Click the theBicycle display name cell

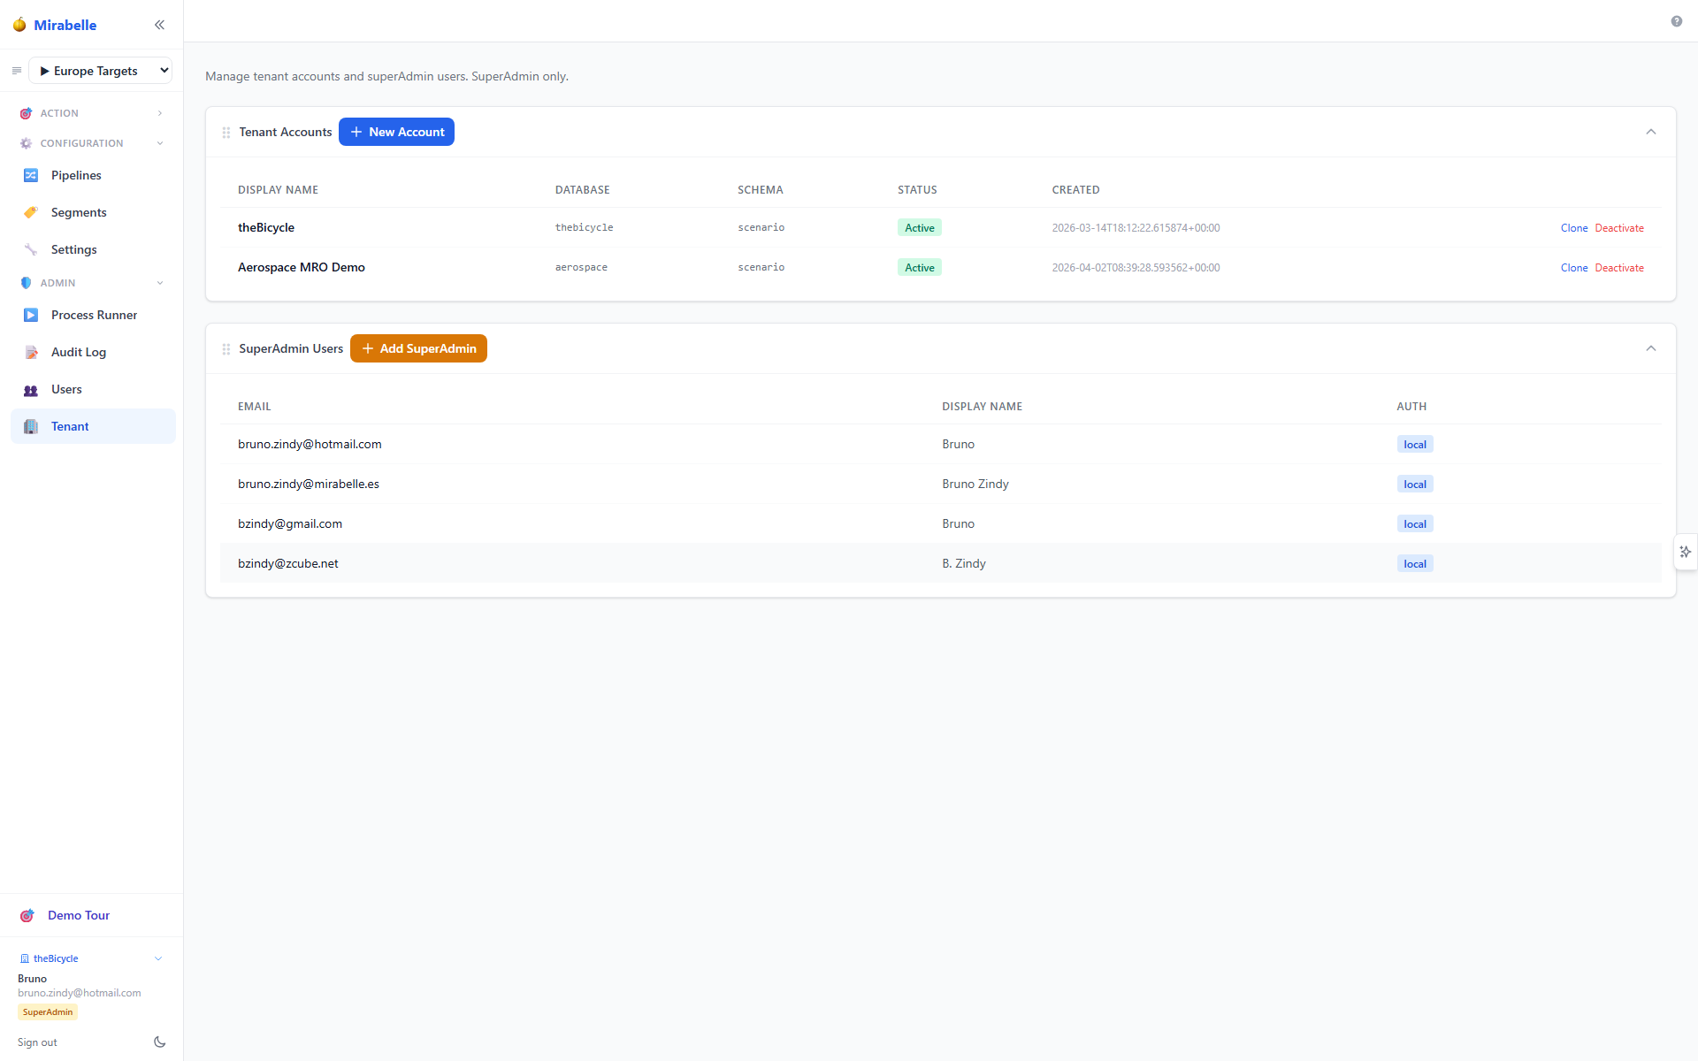coord(266,227)
